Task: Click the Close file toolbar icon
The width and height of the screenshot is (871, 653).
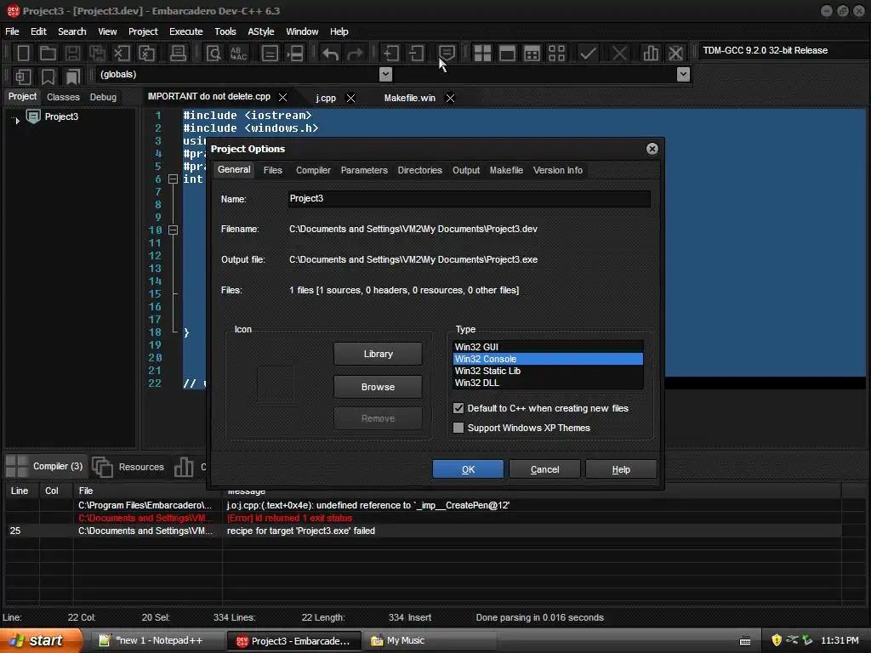Action: point(122,54)
